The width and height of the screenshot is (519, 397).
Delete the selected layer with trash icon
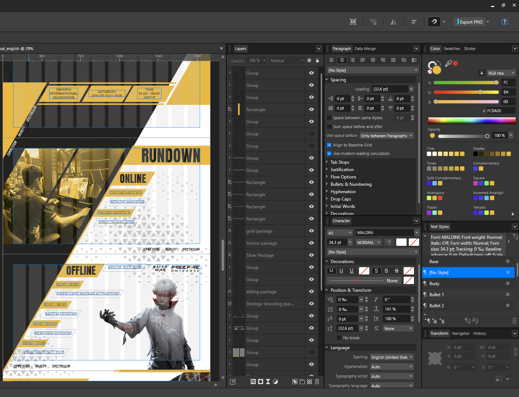click(317, 382)
